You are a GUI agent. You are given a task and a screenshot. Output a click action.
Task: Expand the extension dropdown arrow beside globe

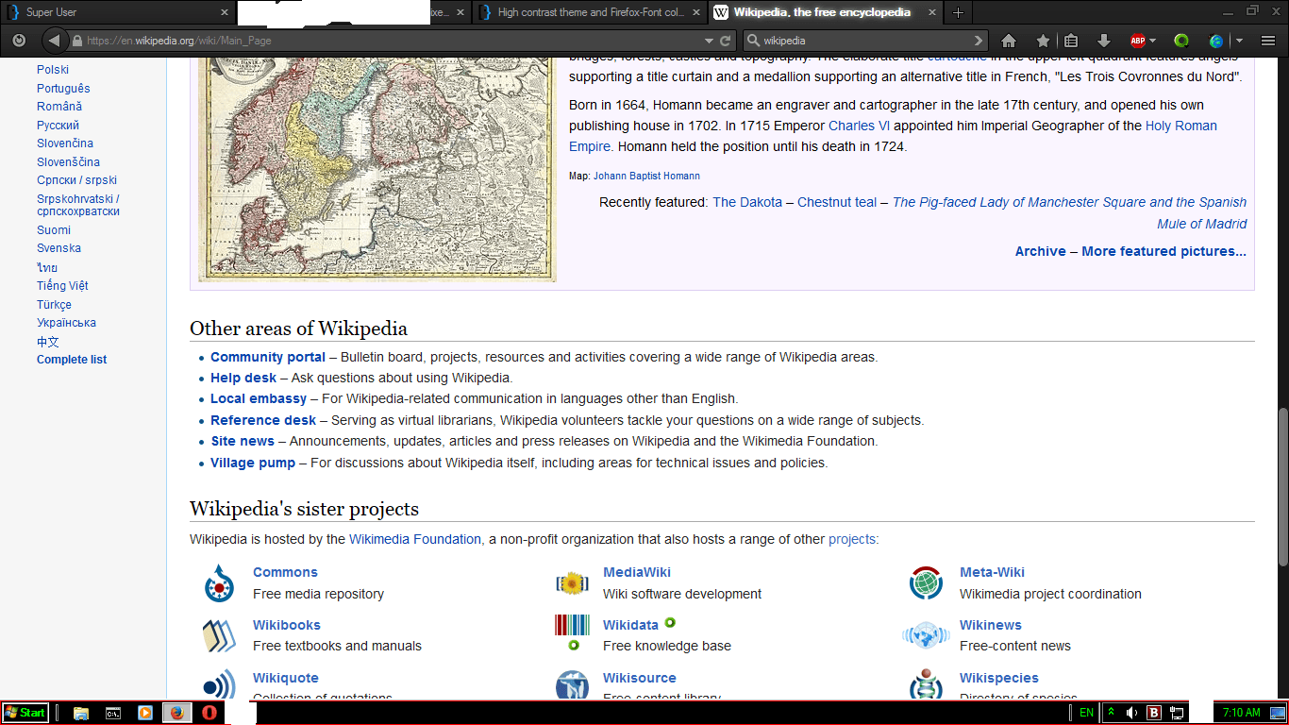coord(1238,41)
